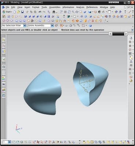Open the rectangle selection method dropdown arrow
Viewport: 135px width, 146px height.
point(86,26)
